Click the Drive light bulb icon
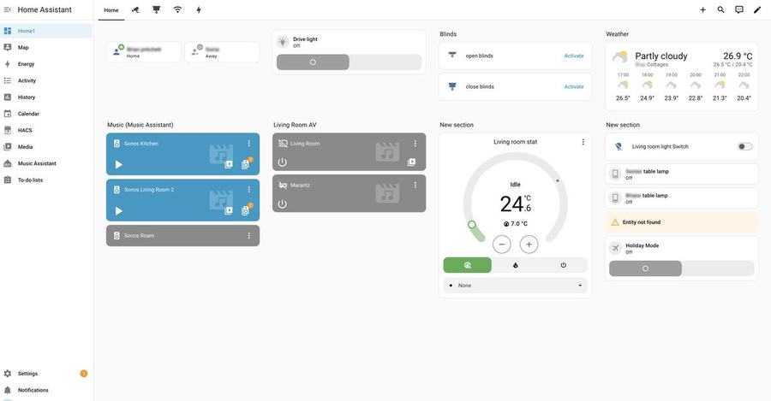Image resolution: width=771 pixels, height=401 pixels. (283, 42)
